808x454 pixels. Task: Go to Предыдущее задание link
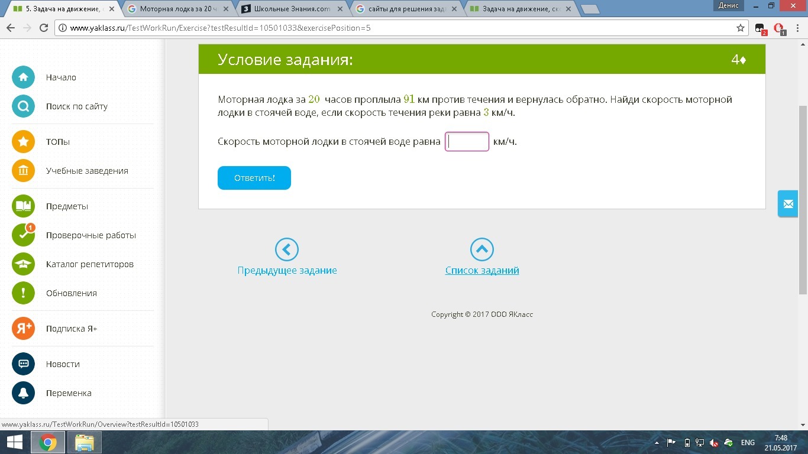pyautogui.click(x=287, y=270)
